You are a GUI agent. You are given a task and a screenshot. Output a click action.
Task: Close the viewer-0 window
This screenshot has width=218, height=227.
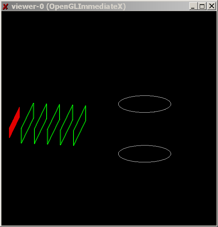click(x=211, y=6)
